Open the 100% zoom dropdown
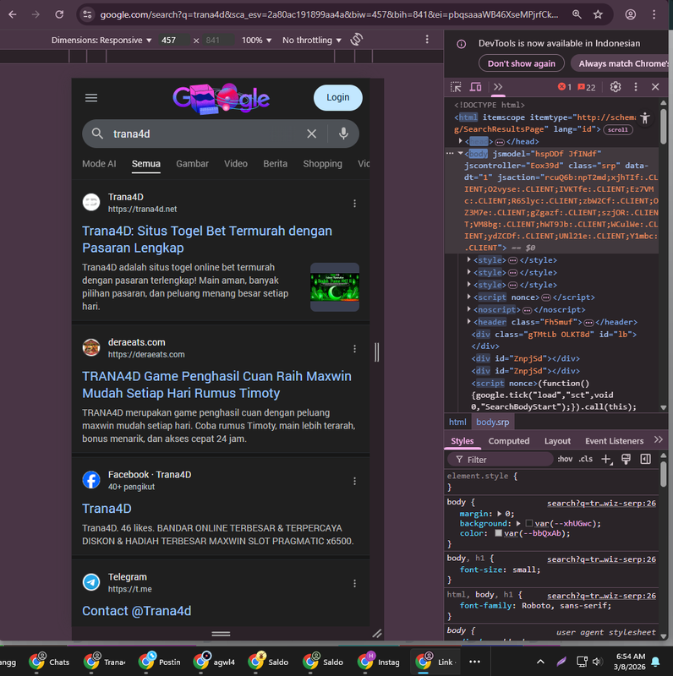Image resolution: width=673 pixels, height=676 pixels. point(256,40)
